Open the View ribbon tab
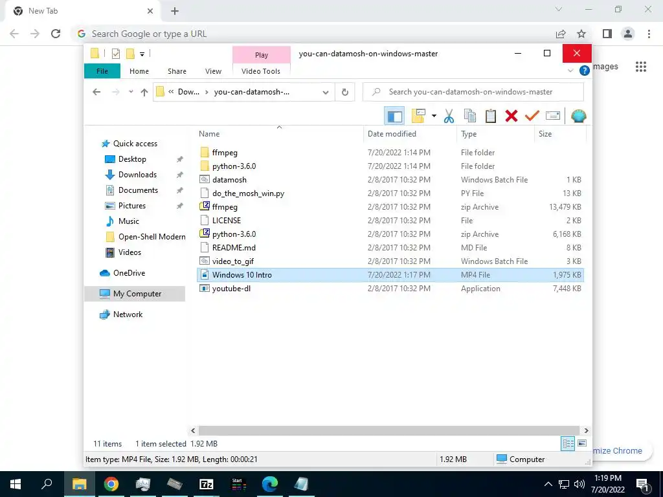663x497 pixels. click(213, 71)
